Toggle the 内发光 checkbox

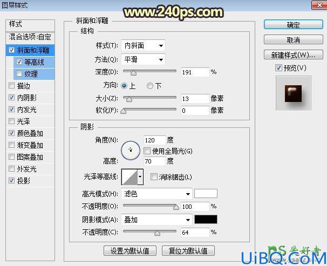(x=12, y=109)
